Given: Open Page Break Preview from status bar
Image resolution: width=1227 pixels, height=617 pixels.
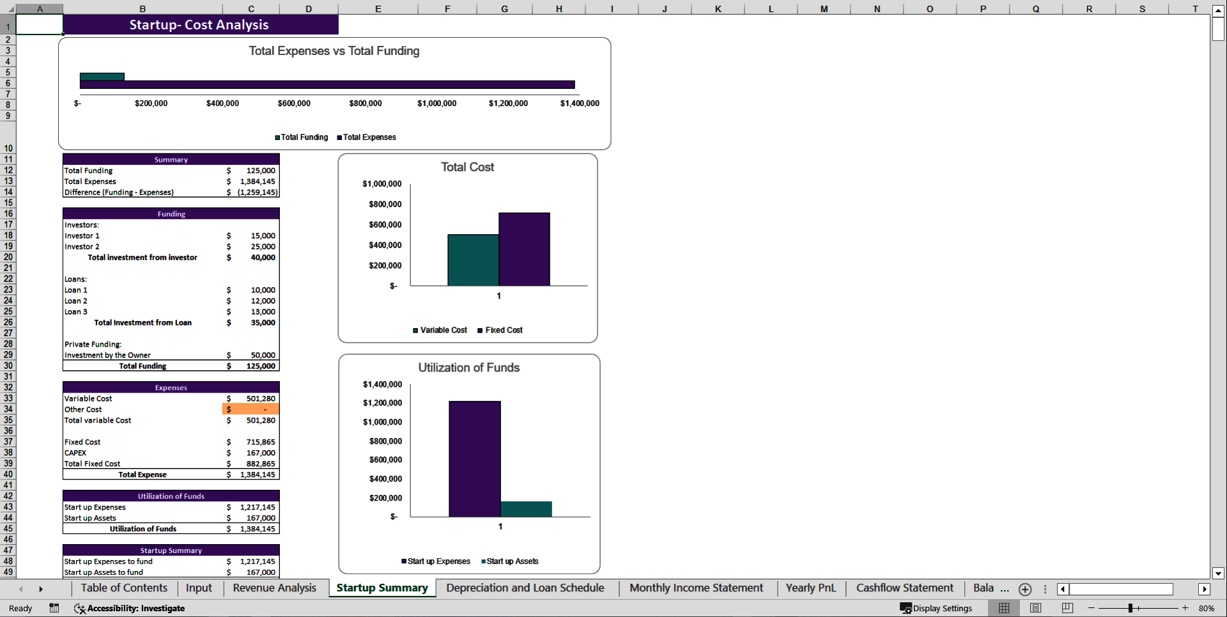Looking at the screenshot, I should point(1066,608).
